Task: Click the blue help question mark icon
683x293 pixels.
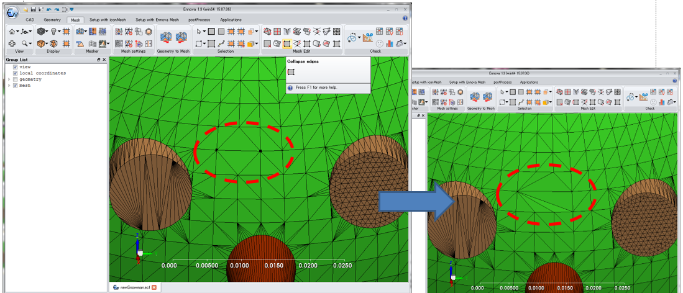Action: (x=405, y=19)
